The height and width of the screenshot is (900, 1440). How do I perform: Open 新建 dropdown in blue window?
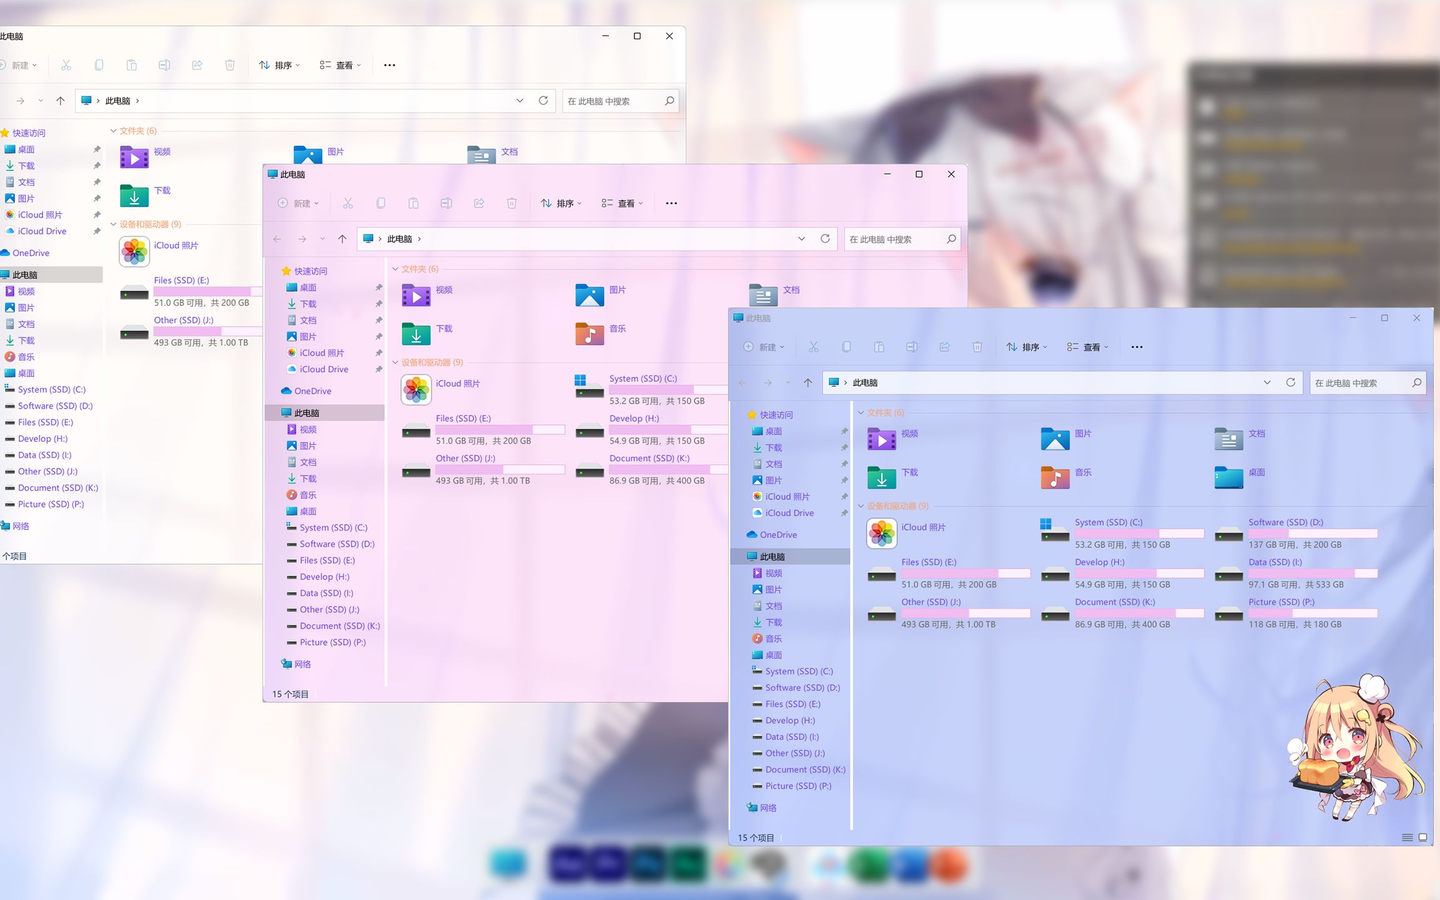(762, 347)
